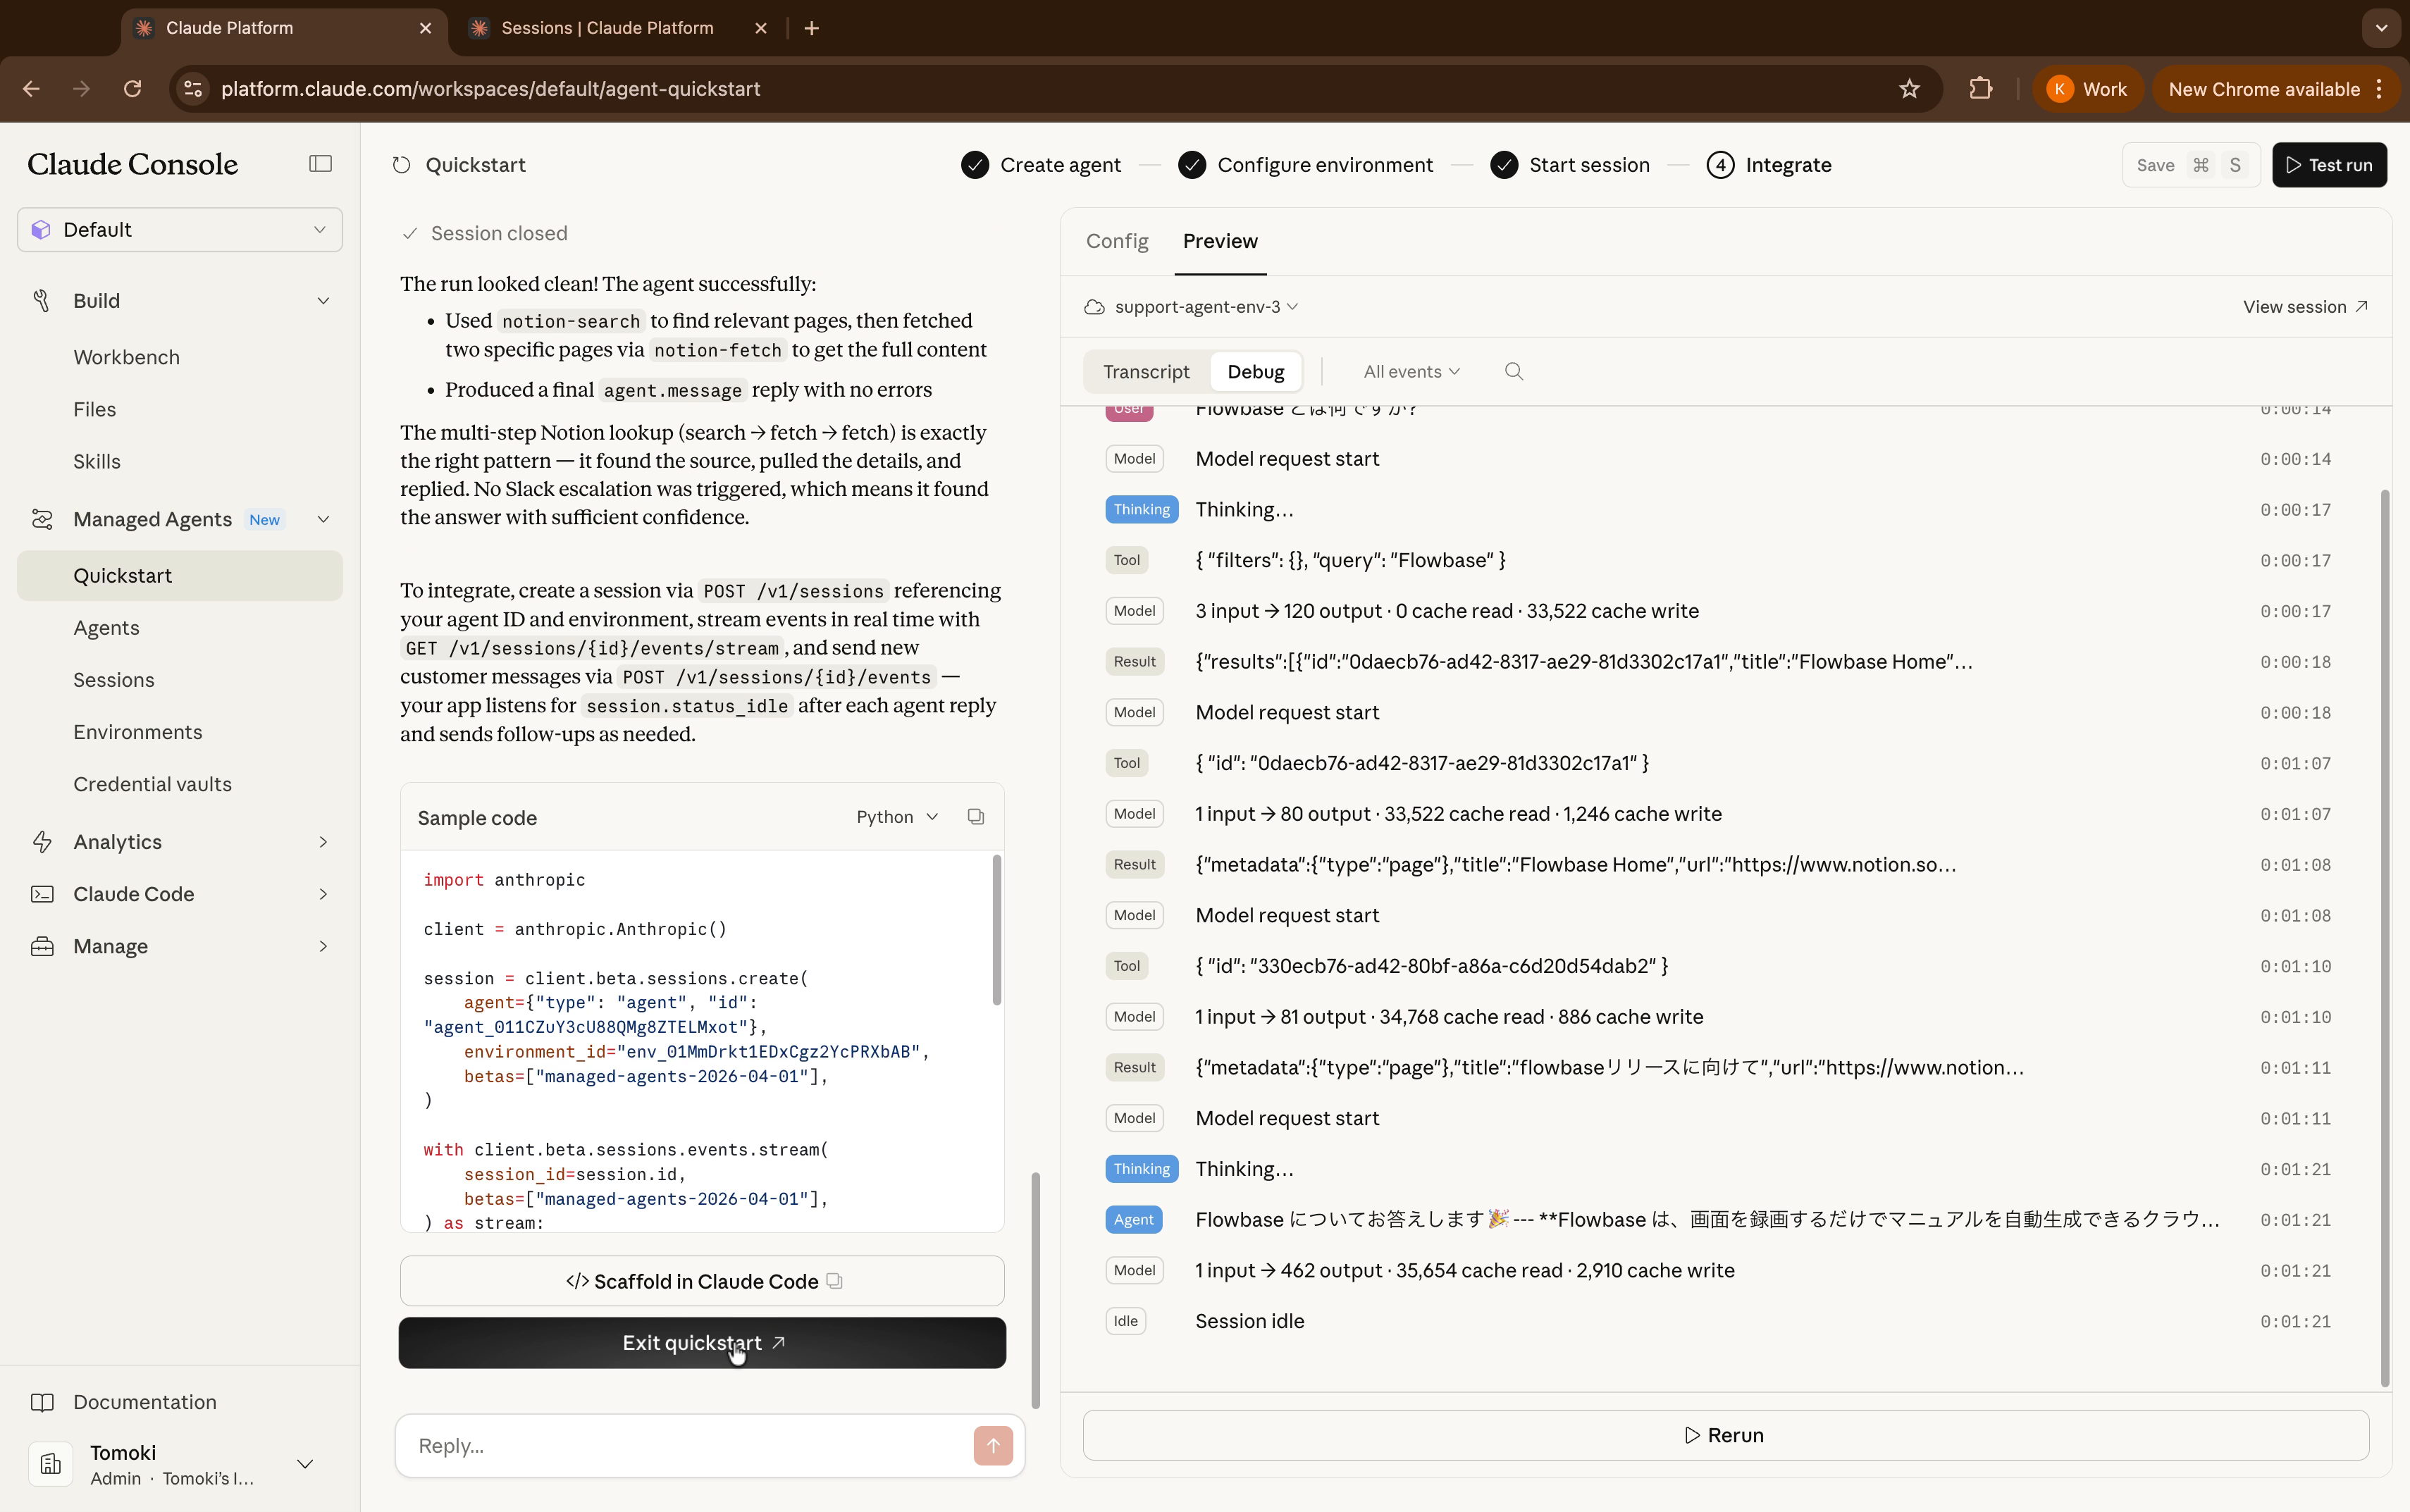The width and height of the screenshot is (2410, 1512).
Task: Open the support-agent-env-3 environment dropdown
Action: tap(1206, 307)
